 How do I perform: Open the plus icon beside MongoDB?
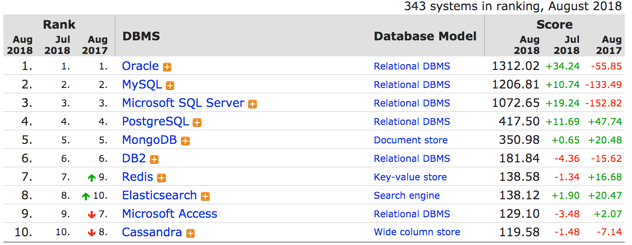(x=185, y=141)
